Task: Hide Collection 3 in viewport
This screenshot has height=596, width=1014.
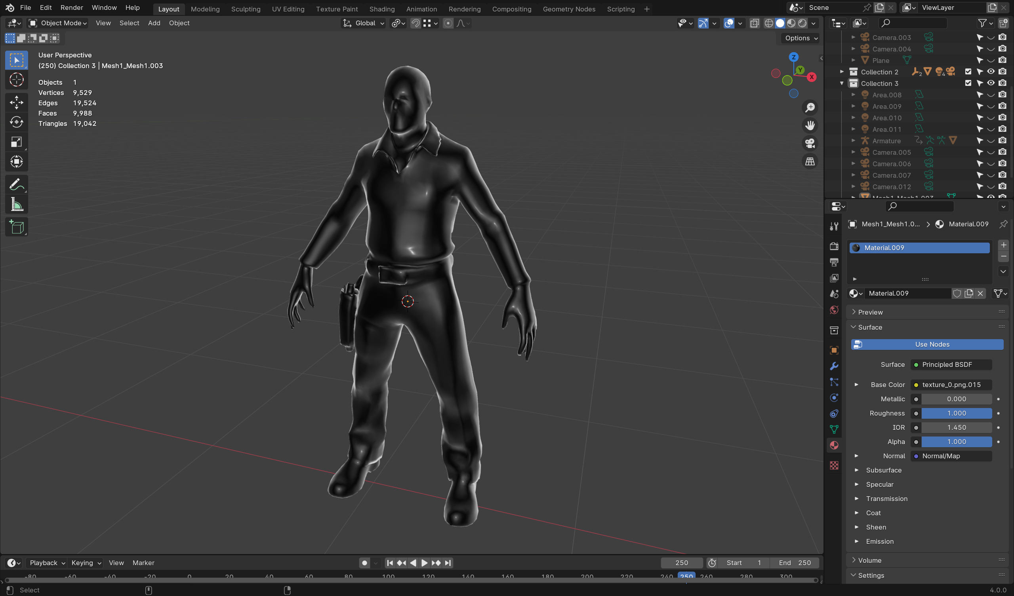Action: pos(991,83)
